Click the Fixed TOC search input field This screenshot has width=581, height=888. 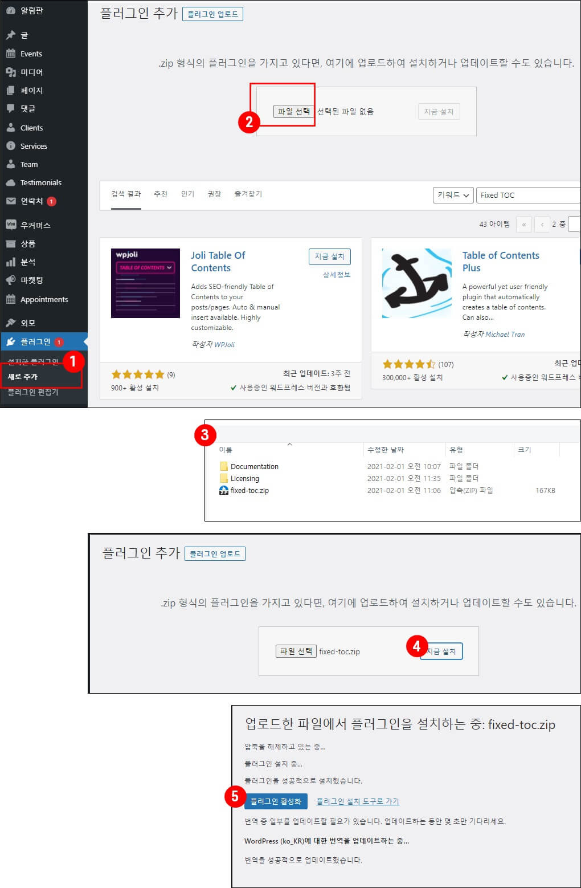coord(527,195)
